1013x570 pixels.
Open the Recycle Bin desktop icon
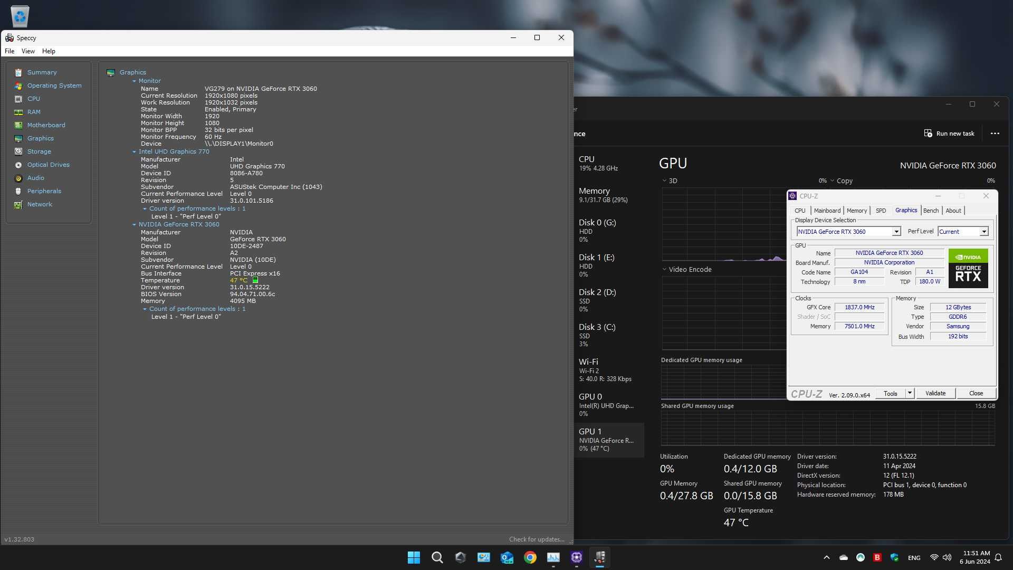tap(20, 16)
